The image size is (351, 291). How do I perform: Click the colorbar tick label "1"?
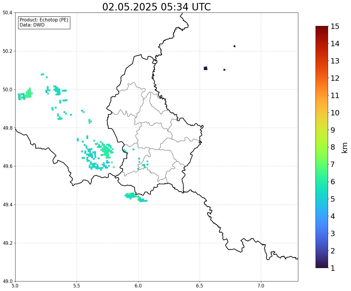pyautogui.click(x=333, y=268)
